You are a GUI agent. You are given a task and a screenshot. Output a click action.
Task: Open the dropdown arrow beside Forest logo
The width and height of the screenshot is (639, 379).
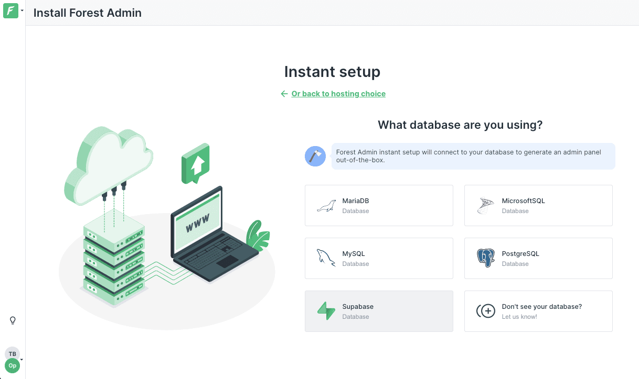(22, 10)
